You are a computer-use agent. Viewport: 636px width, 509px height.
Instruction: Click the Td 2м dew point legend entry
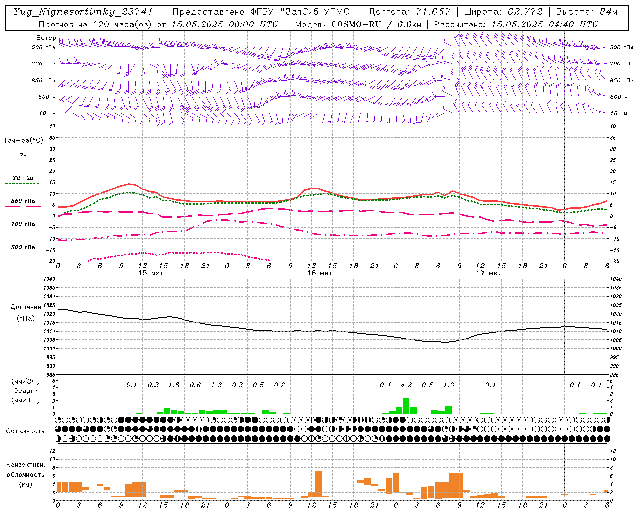[23, 178]
